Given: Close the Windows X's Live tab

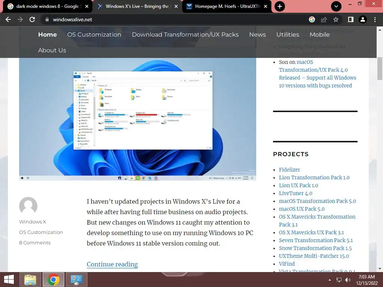Looking at the screenshot, I should [176, 7].
